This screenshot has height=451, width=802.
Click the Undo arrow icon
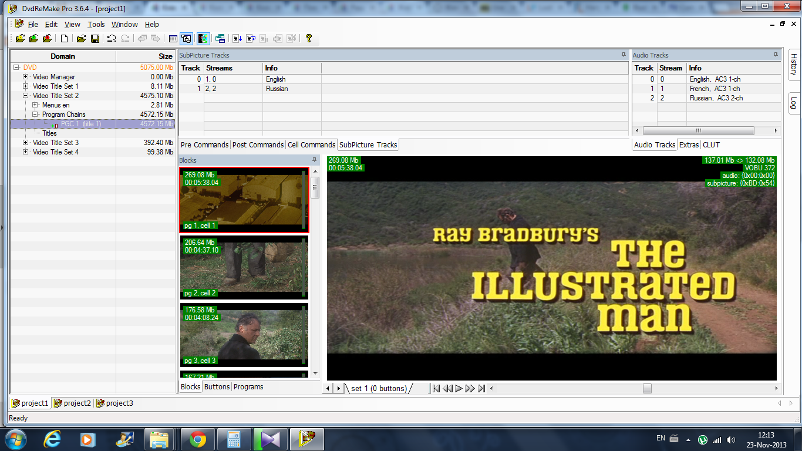click(x=111, y=39)
